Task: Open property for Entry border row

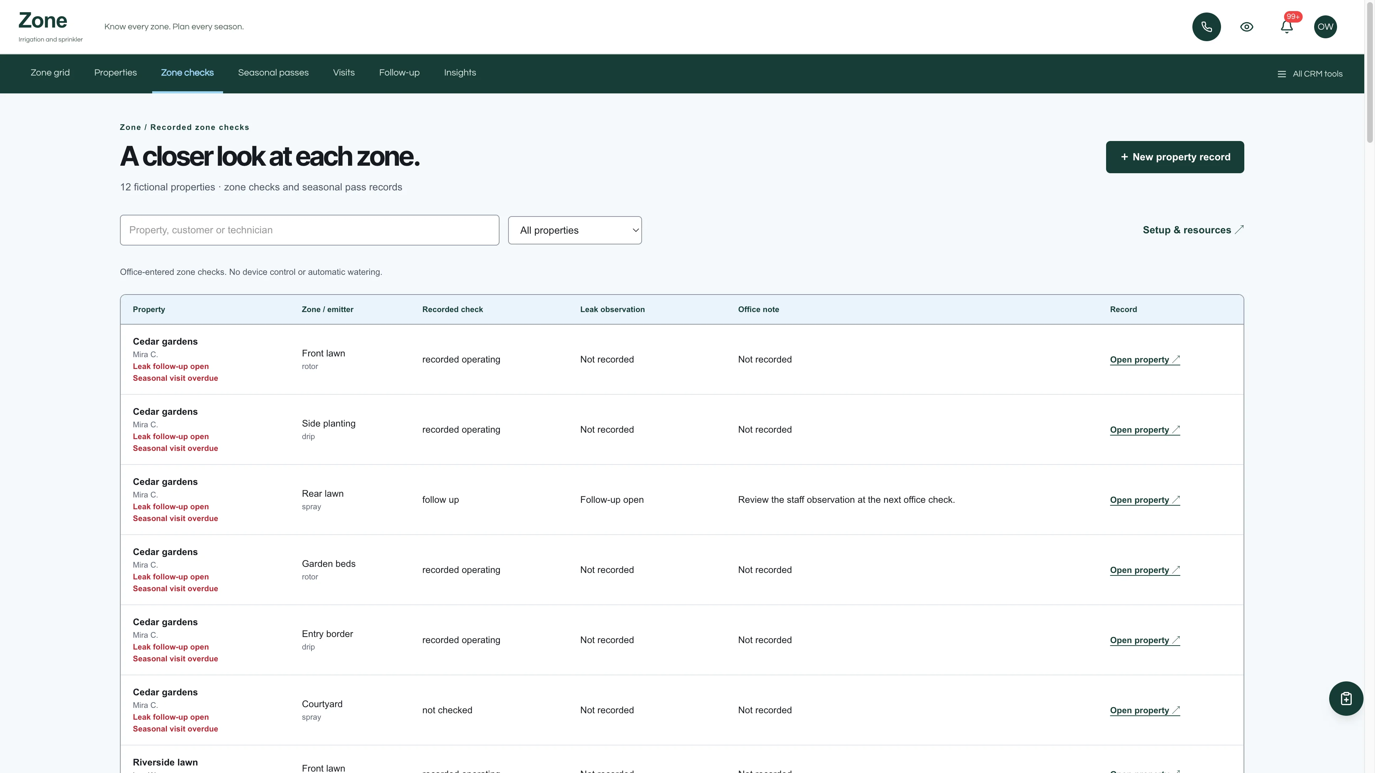Action: [x=1144, y=640]
